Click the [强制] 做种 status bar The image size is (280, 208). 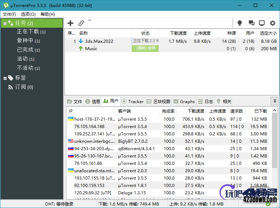[145, 48]
